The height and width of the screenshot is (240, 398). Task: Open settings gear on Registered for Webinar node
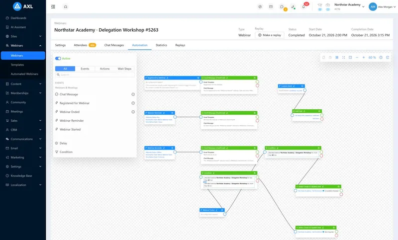pos(198,78)
